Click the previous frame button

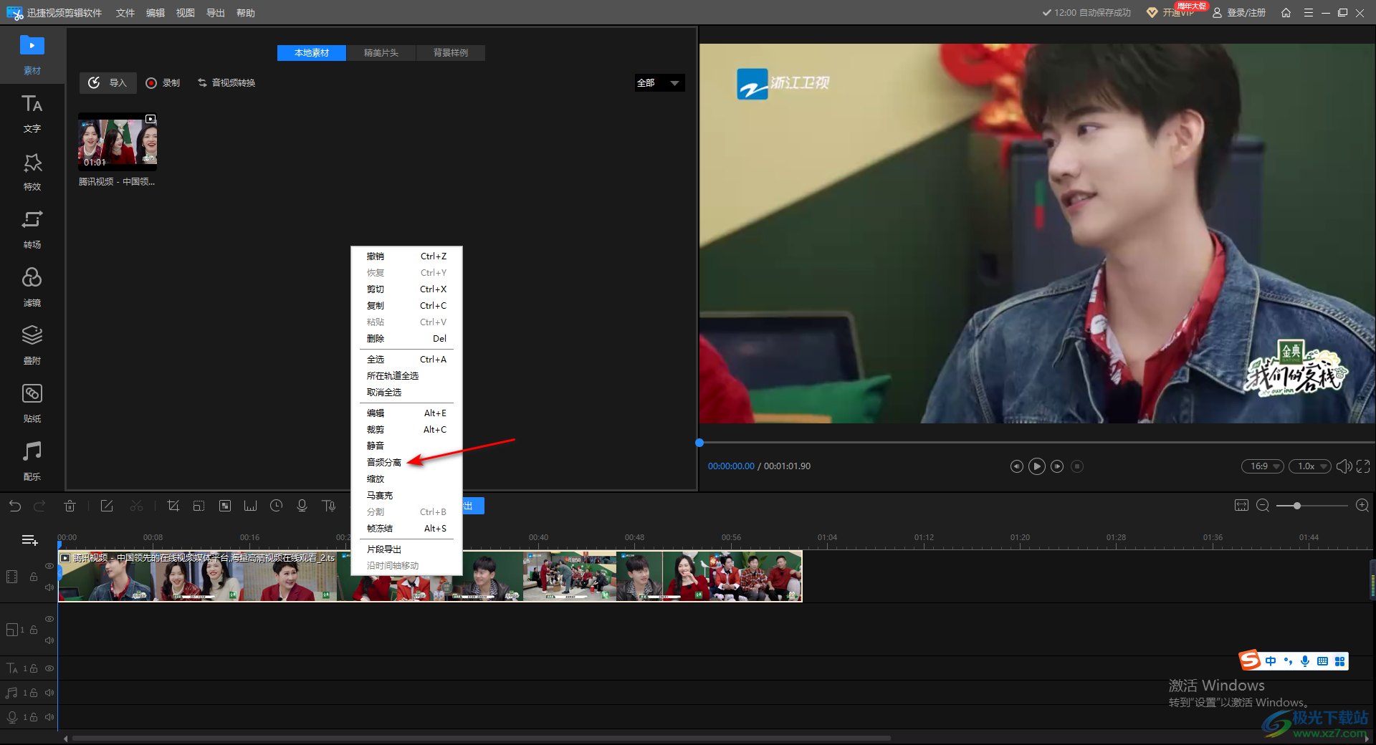[1017, 466]
